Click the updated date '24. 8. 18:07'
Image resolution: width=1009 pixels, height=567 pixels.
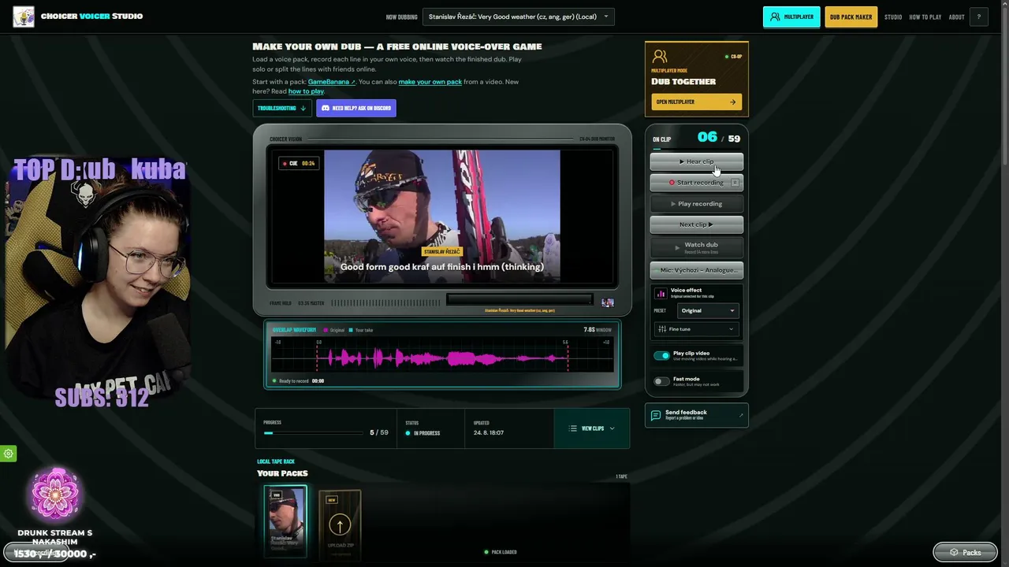(489, 432)
